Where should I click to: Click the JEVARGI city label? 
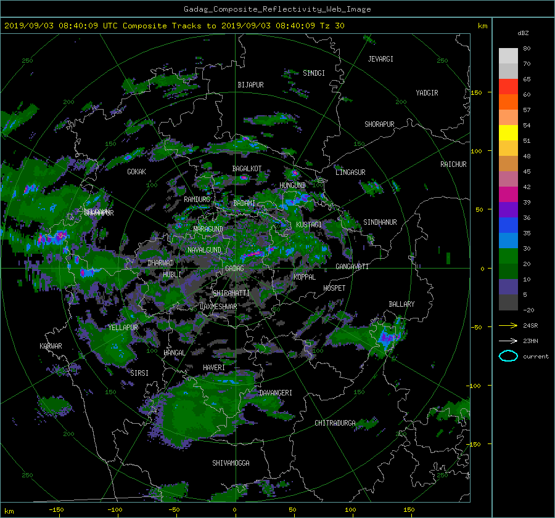point(380,59)
